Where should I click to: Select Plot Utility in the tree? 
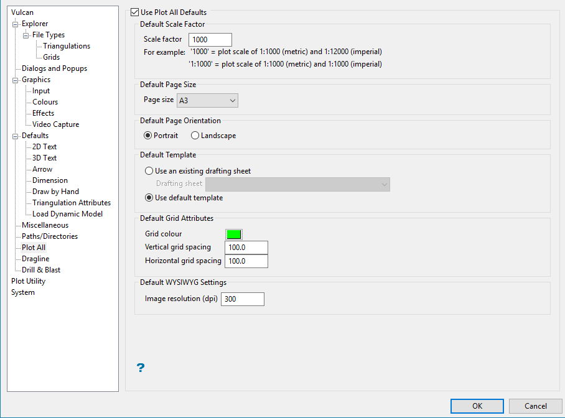[28, 281]
